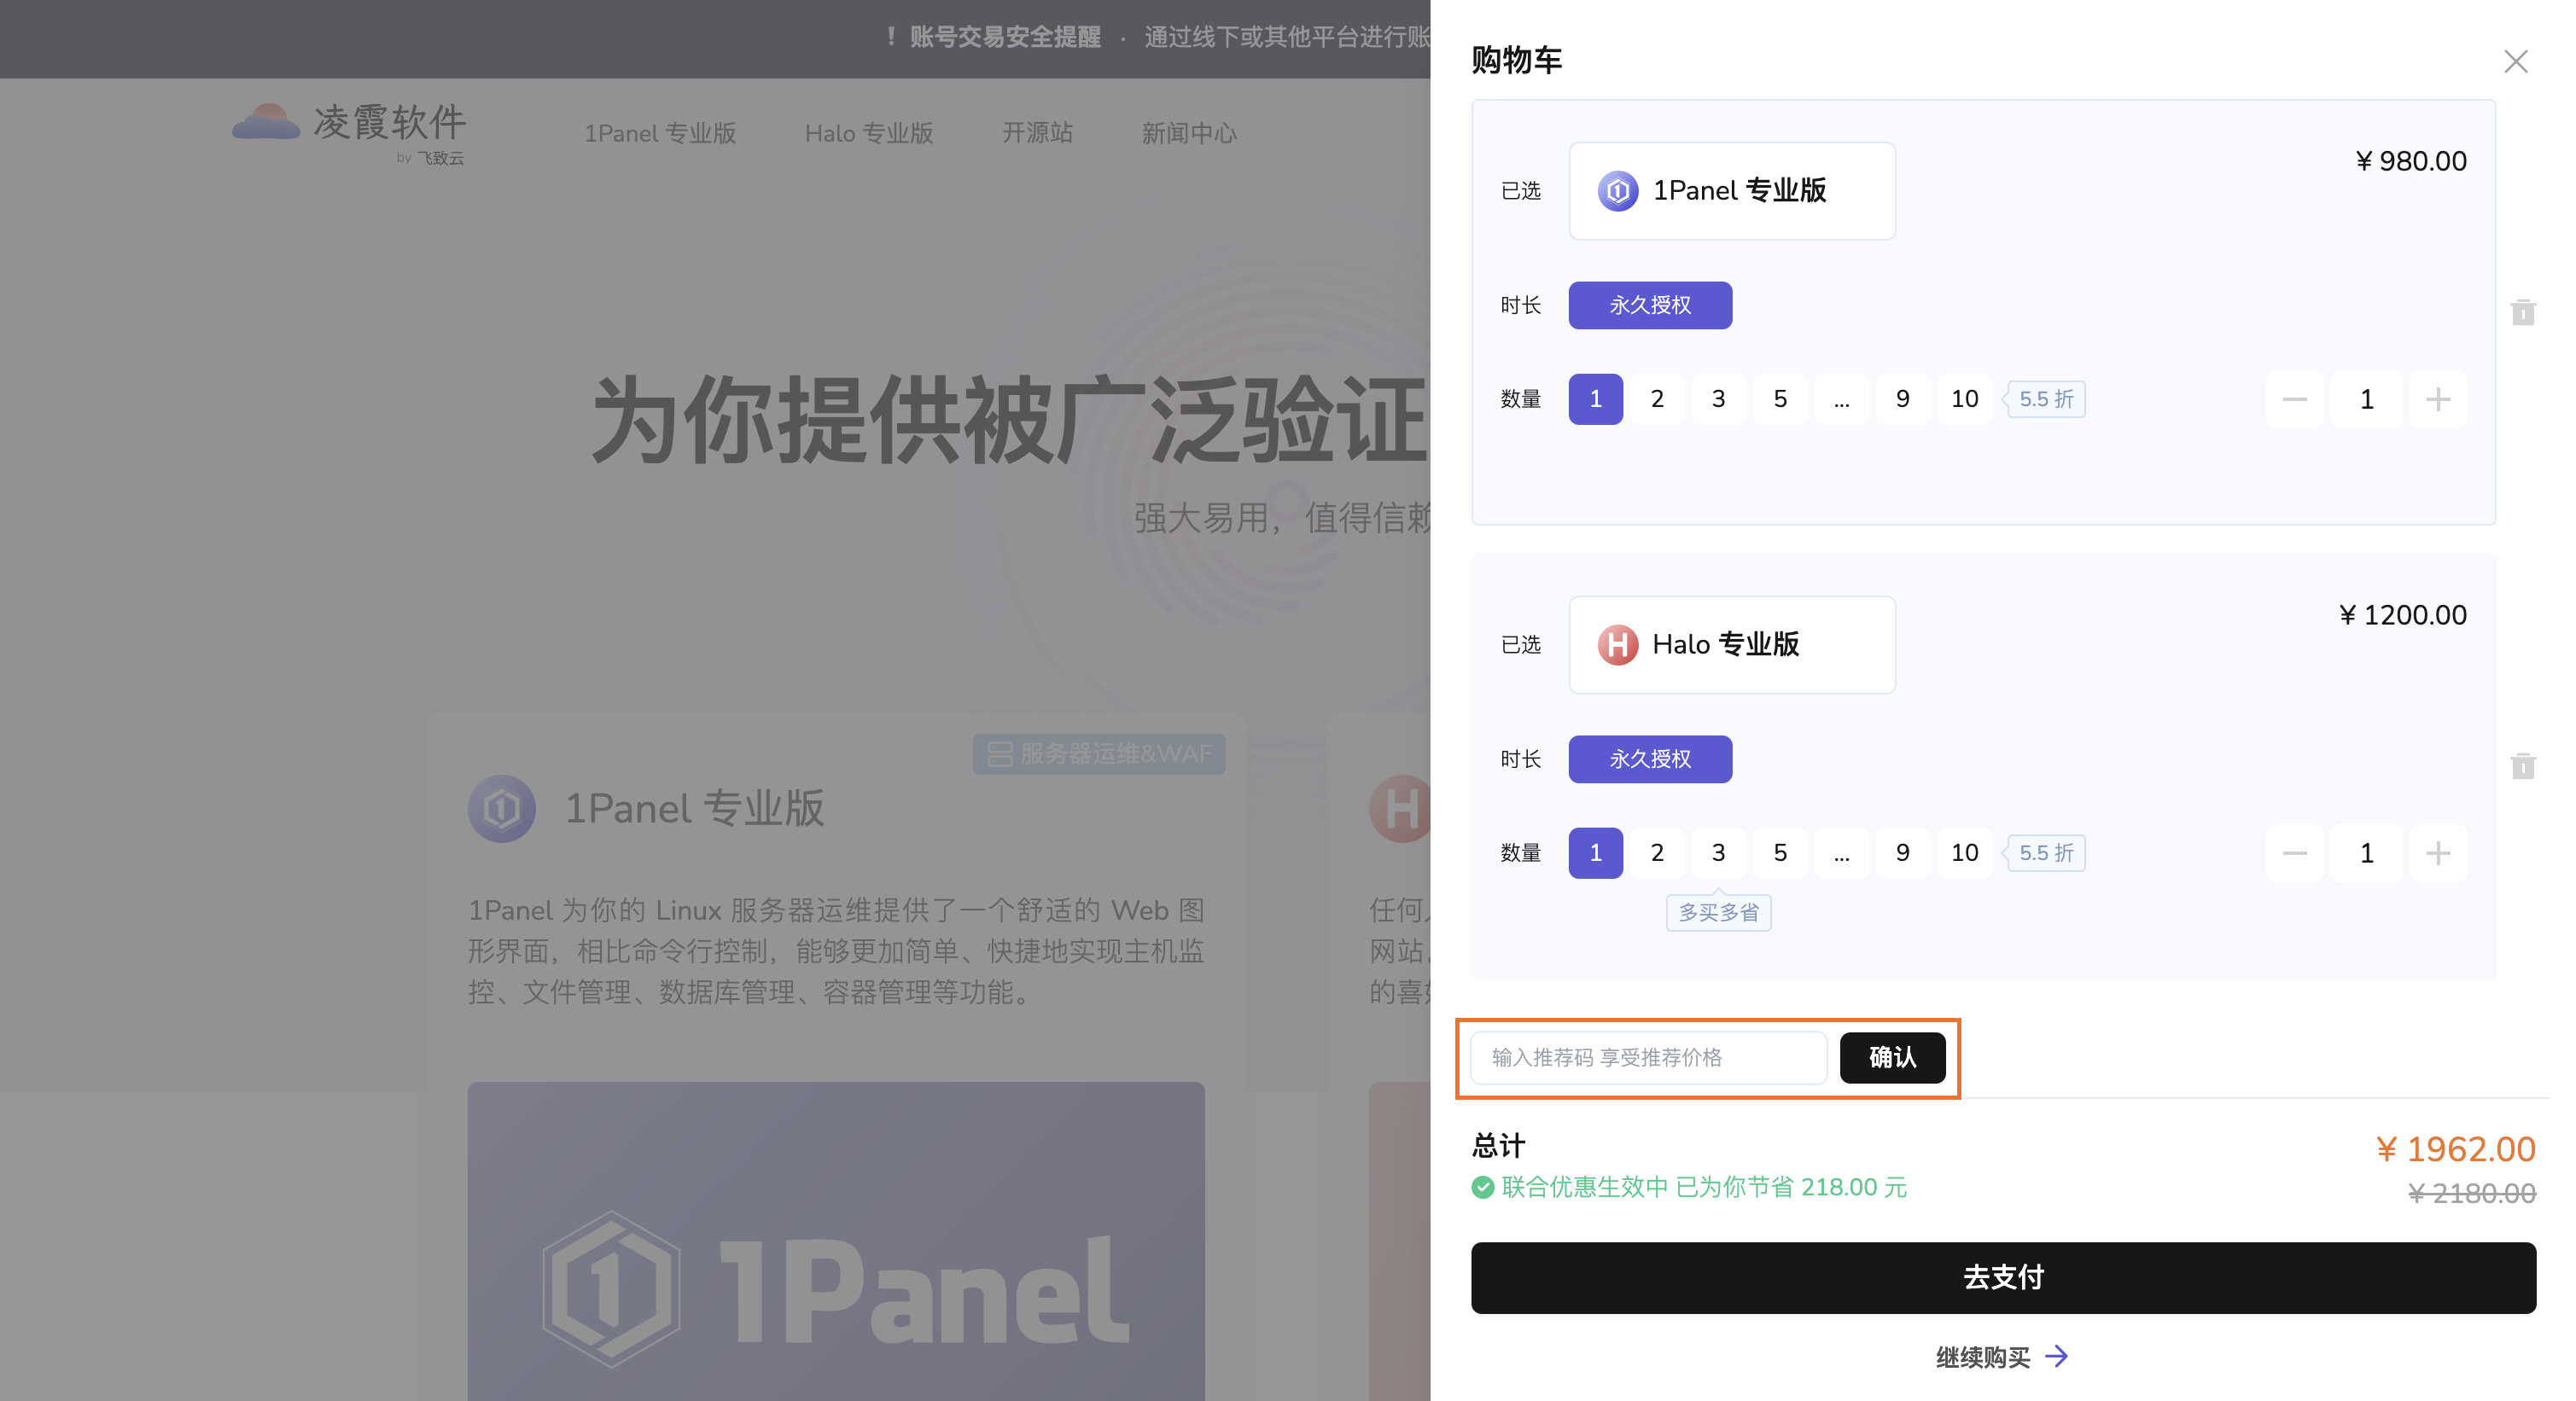The image size is (2576, 1401).
Task: Choose quantity 10 for Halo 专业版
Action: pyautogui.click(x=1964, y=852)
